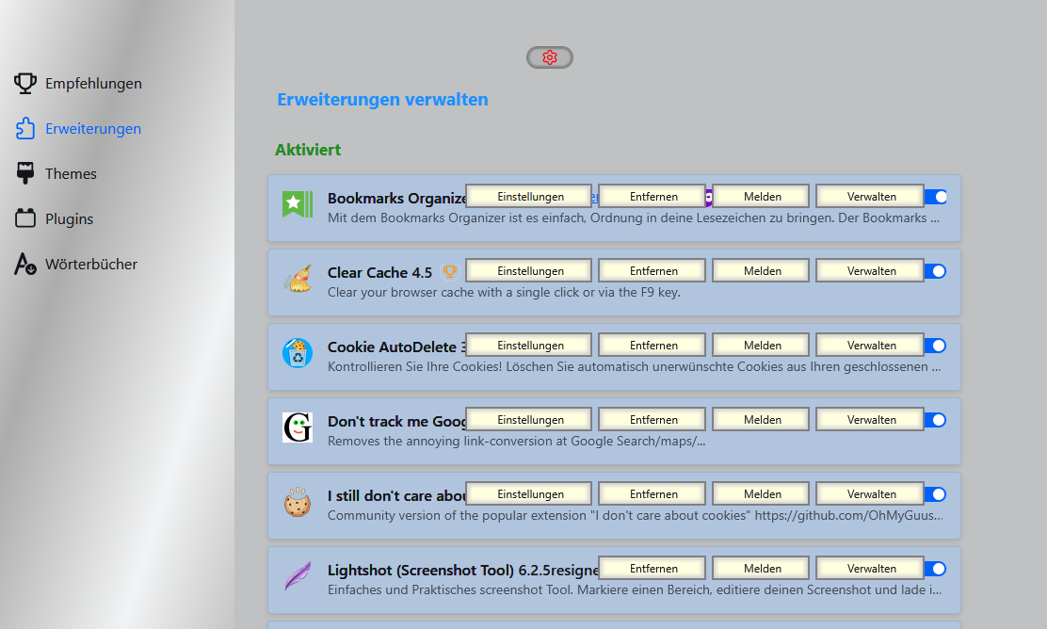The height and width of the screenshot is (629, 1047).
Task: Click Verwalten for Lightshot
Action: [x=870, y=568]
